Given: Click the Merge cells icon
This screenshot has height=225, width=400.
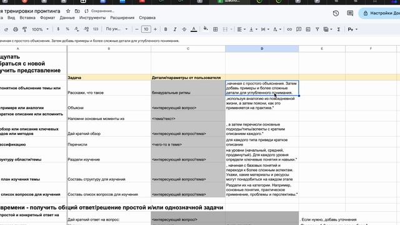Looking at the screenshot, I should (x=225, y=29).
